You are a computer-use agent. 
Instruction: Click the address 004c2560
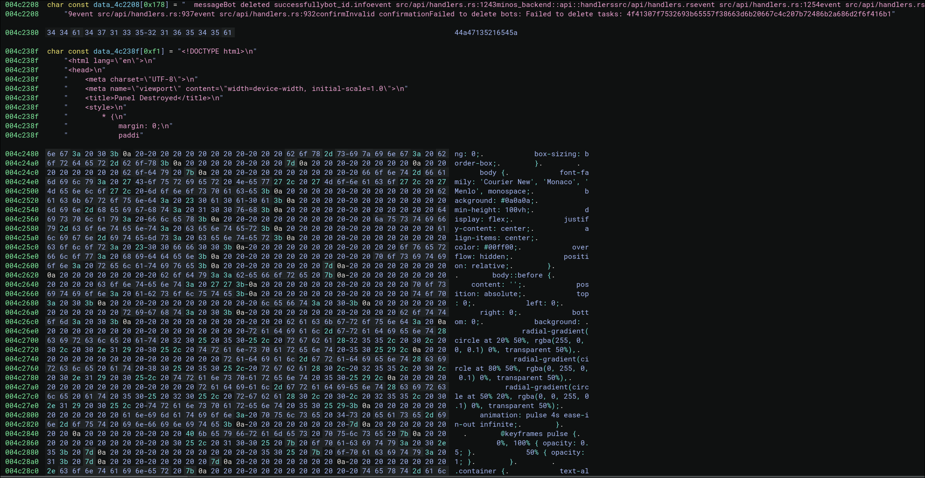(x=22, y=219)
